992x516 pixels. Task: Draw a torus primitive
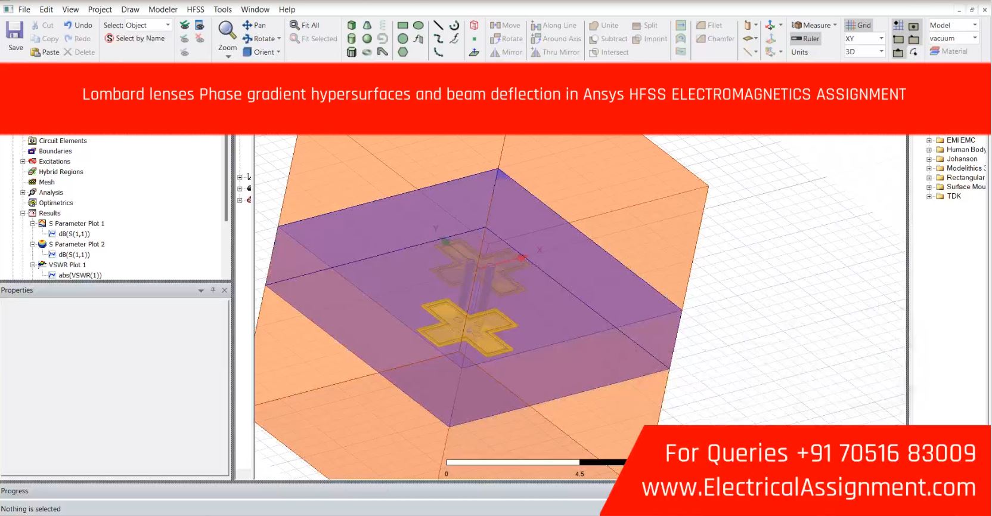point(367,52)
